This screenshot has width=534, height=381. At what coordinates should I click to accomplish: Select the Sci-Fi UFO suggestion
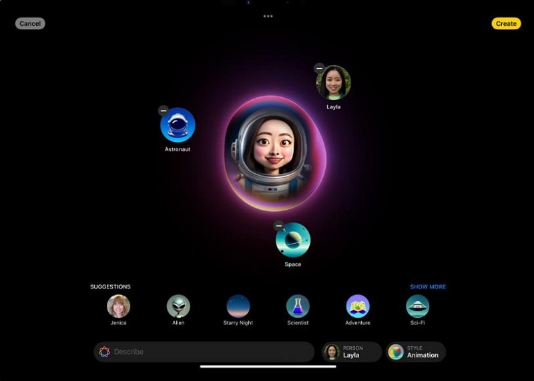(417, 306)
